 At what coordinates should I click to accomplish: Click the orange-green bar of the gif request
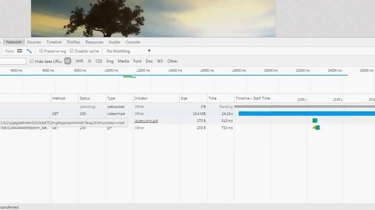click(x=316, y=128)
